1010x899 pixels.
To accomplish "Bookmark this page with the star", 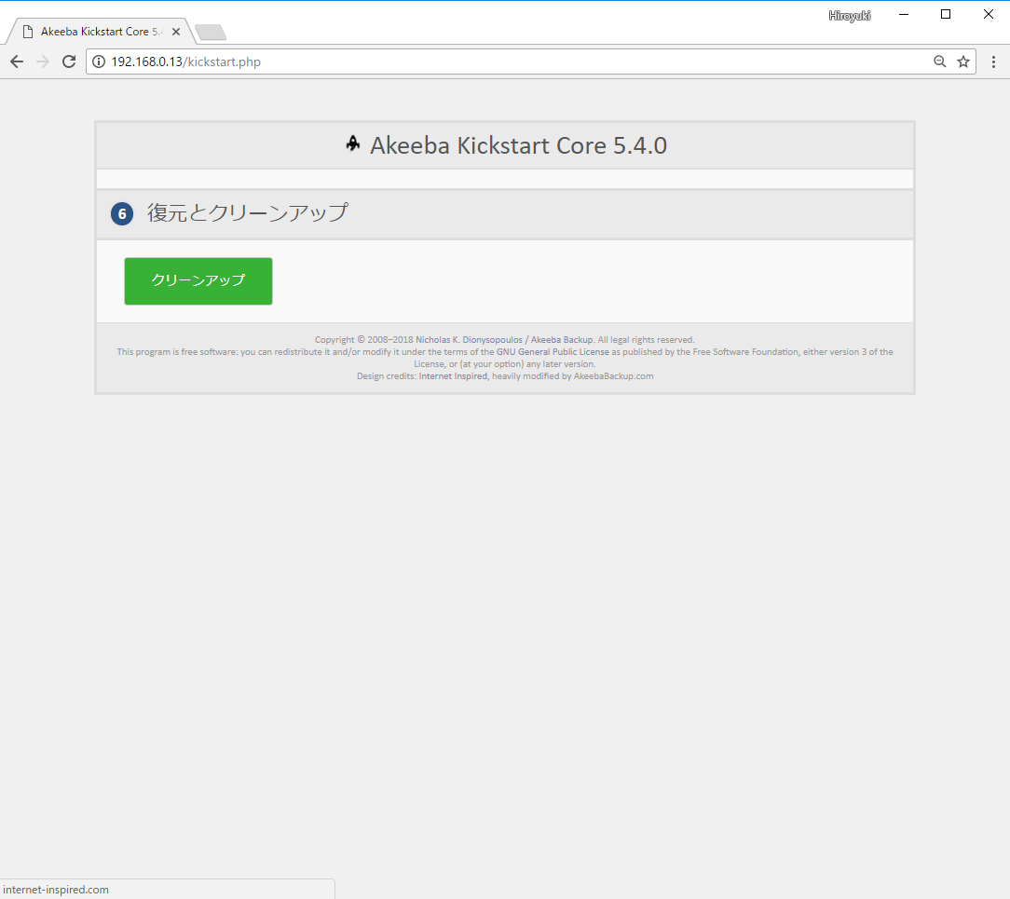I will point(963,61).
